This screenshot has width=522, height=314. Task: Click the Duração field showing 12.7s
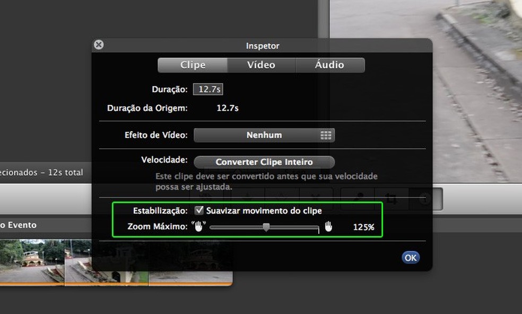click(x=208, y=89)
